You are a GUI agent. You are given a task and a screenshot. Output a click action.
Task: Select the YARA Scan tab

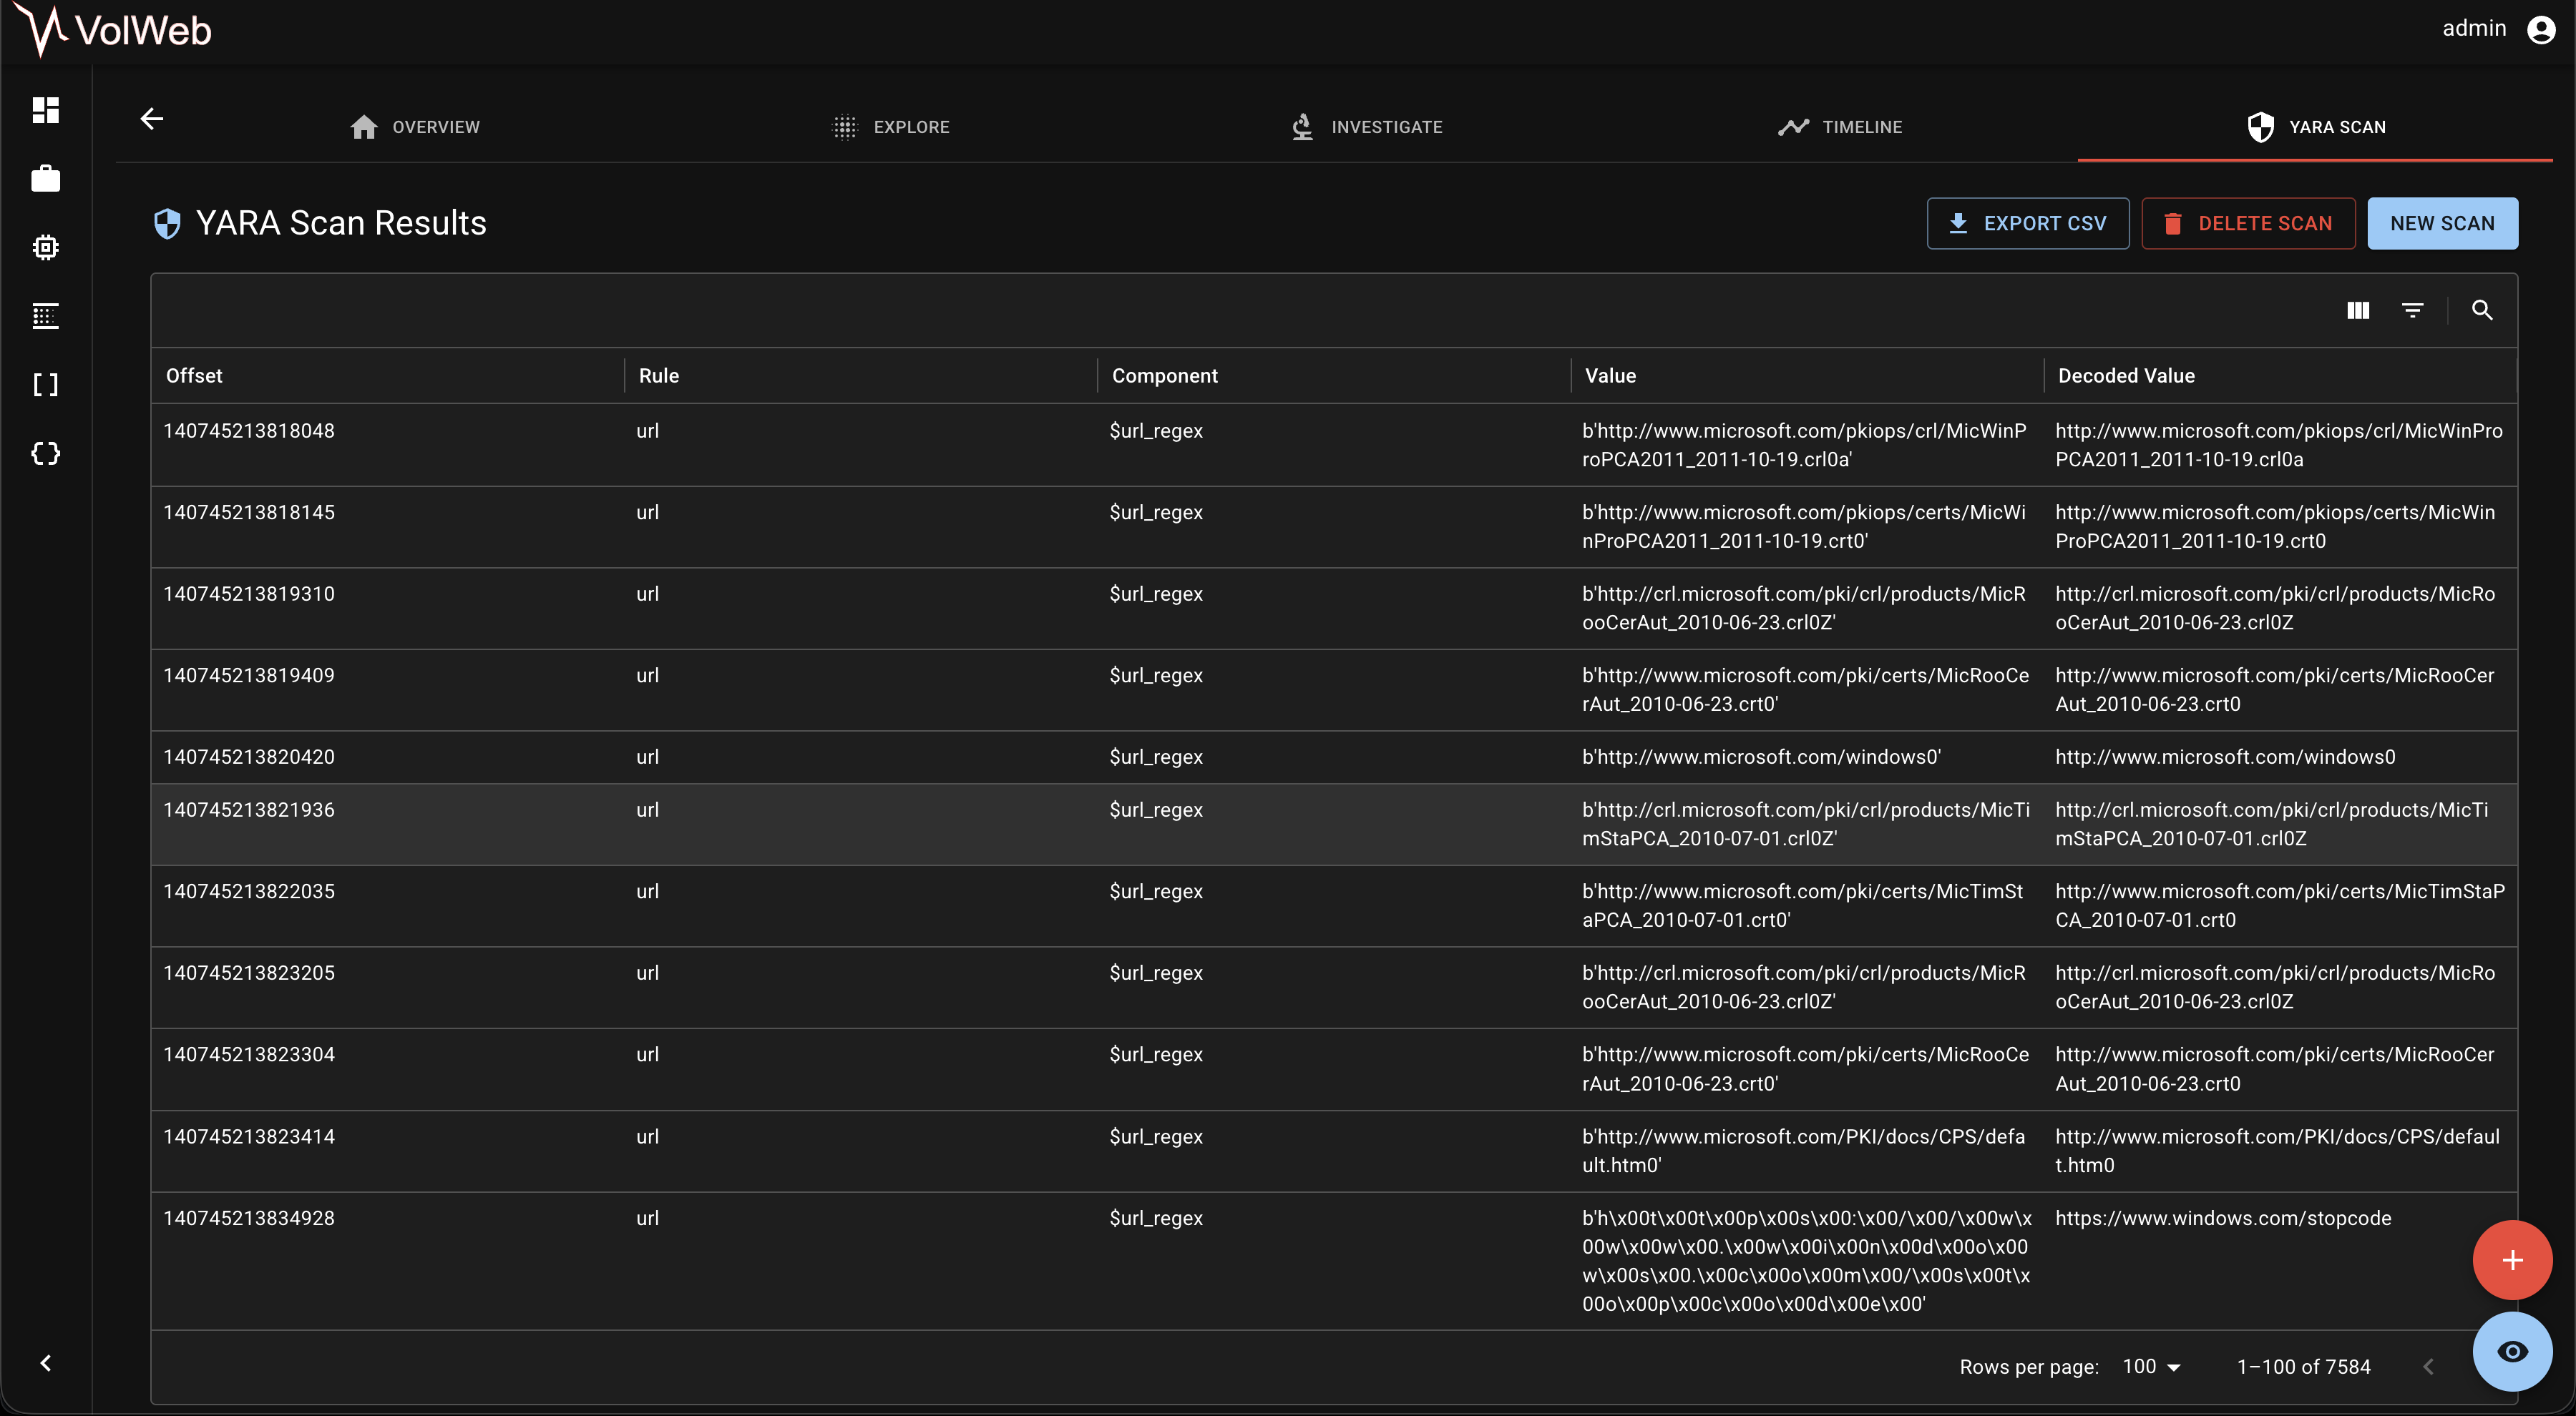2315,127
